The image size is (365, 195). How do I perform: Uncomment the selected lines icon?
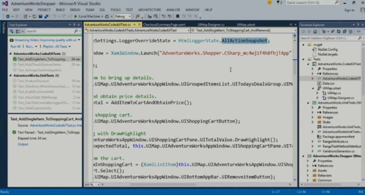click(170, 16)
